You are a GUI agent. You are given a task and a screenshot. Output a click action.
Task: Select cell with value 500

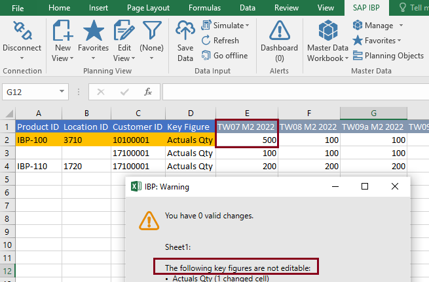point(247,140)
